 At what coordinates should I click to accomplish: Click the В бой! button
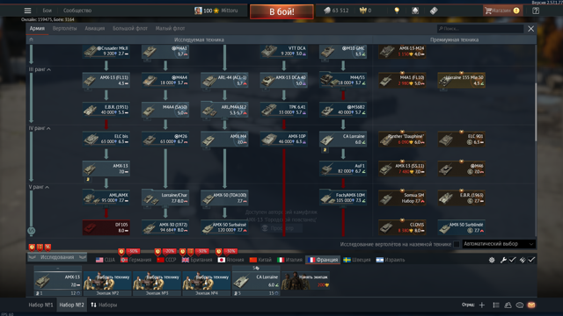pos(281,11)
